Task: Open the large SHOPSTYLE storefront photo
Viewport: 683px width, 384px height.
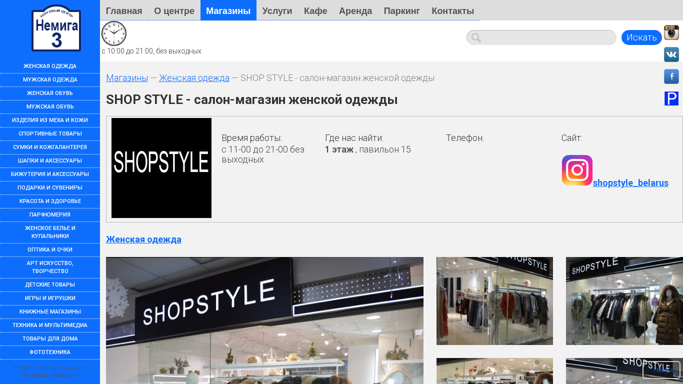Action: [x=264, y=320]
